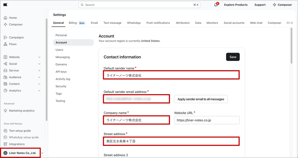Click the Analytics pie chart icon
The image size is (298, 158).
[x=6, y=91]
